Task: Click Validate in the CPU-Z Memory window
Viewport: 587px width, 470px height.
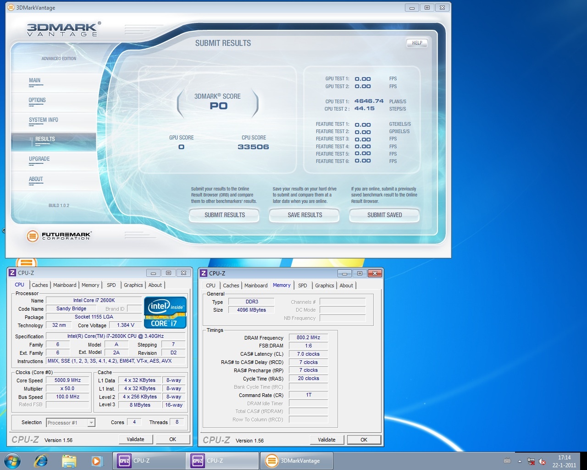Action: pyautogui.click(x=327, y=440)
